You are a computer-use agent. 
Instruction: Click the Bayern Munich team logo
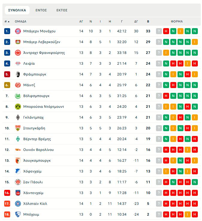(18, 31)
